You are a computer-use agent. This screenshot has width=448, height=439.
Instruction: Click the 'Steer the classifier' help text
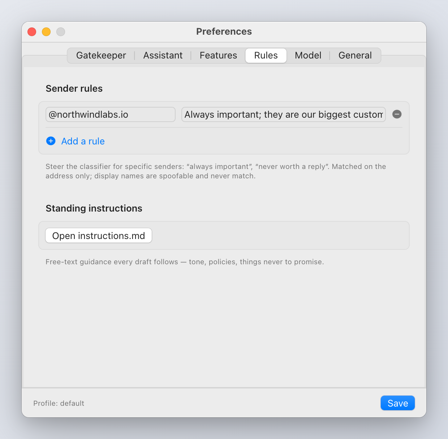(216, 171)
